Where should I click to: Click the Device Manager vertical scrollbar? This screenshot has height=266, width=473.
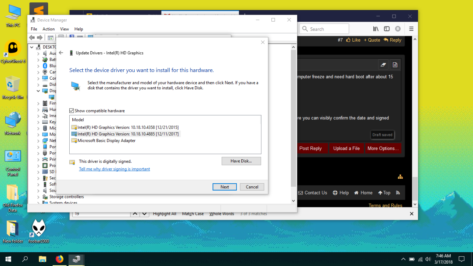293,123
